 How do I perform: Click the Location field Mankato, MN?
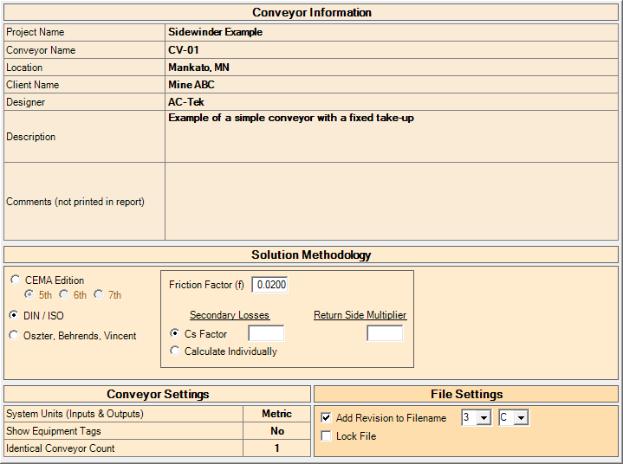click(x=390, y=68)
